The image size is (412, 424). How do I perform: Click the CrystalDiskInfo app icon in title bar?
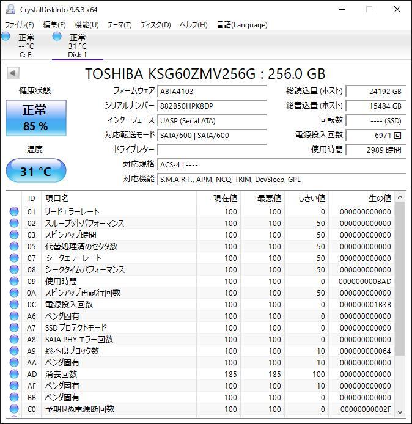[x=10, y=9]
